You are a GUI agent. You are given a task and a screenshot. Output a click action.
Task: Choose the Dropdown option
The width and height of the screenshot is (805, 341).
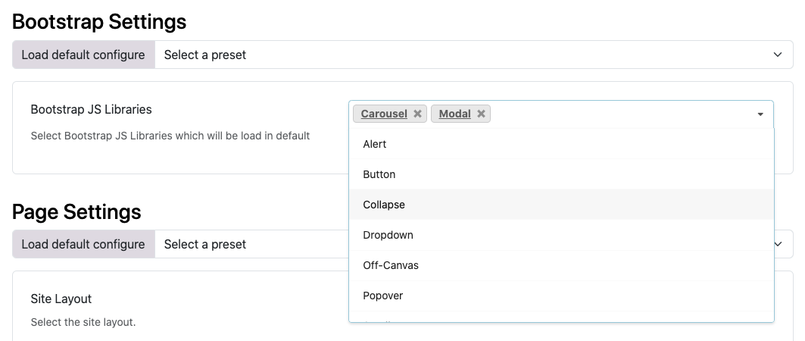pos(561,235)
